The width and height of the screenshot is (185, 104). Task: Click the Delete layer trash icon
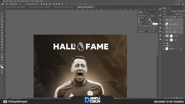tap(182, 98)
